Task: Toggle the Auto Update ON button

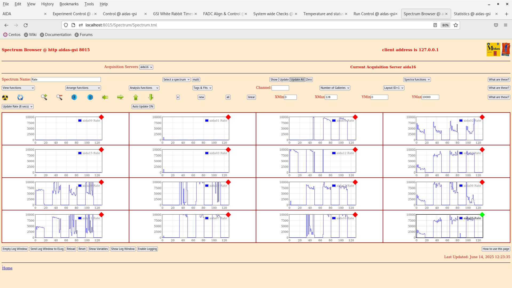Action: pyautogui.click(x=143, y=106)
